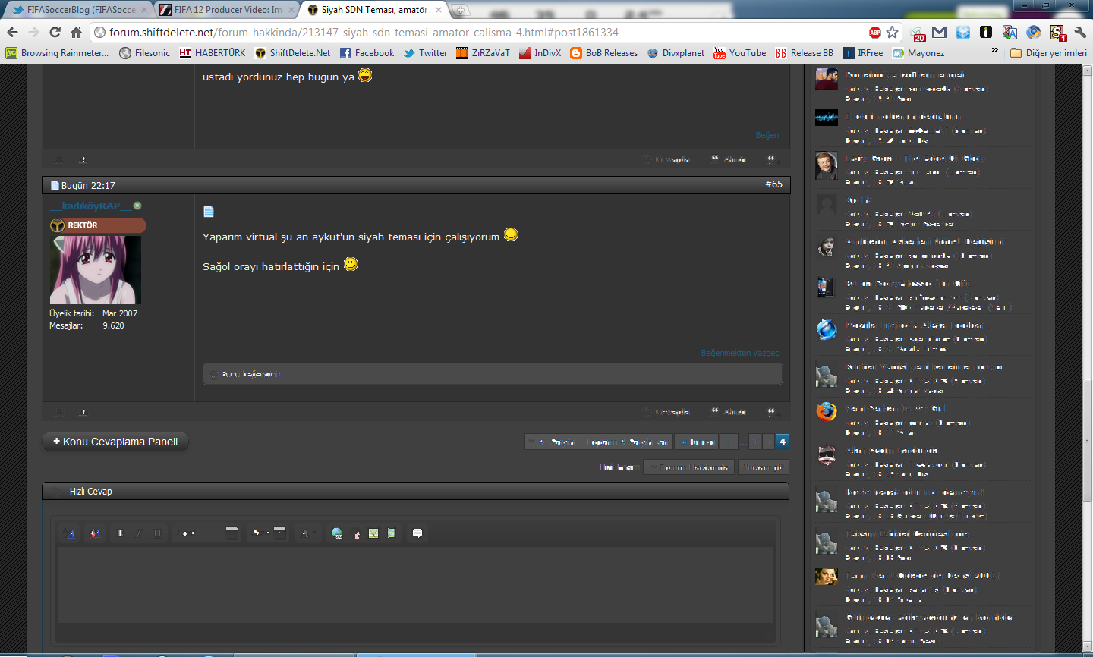Open the Twitter bookmark

click(426, 53)
